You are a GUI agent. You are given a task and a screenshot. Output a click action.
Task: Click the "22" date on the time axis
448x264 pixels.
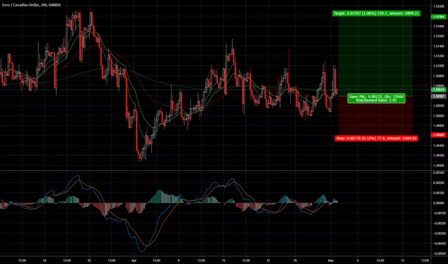coord(268,261)
